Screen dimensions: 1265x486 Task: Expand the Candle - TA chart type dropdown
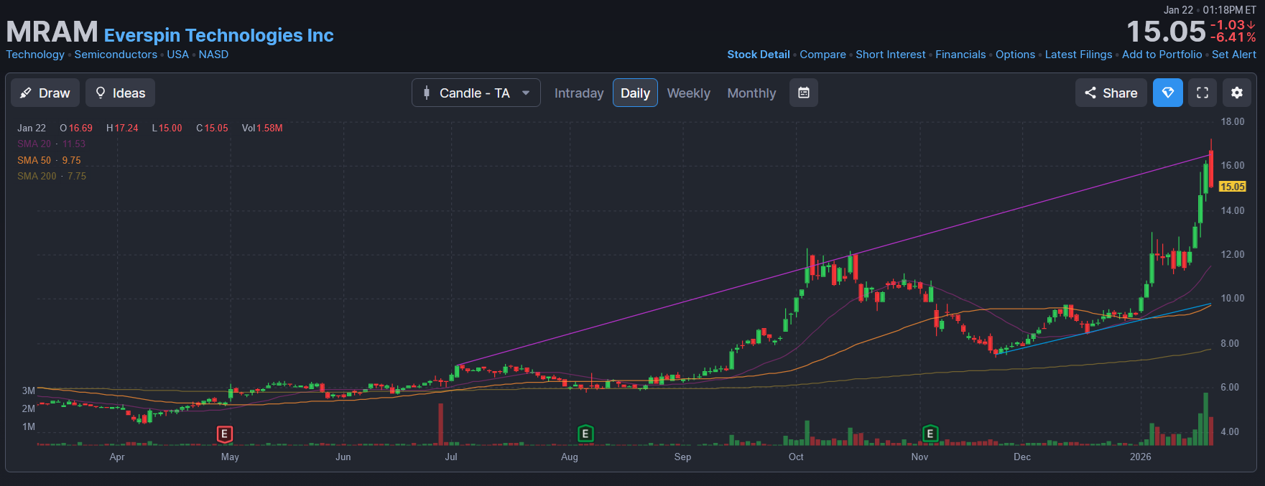click(476, 93)
